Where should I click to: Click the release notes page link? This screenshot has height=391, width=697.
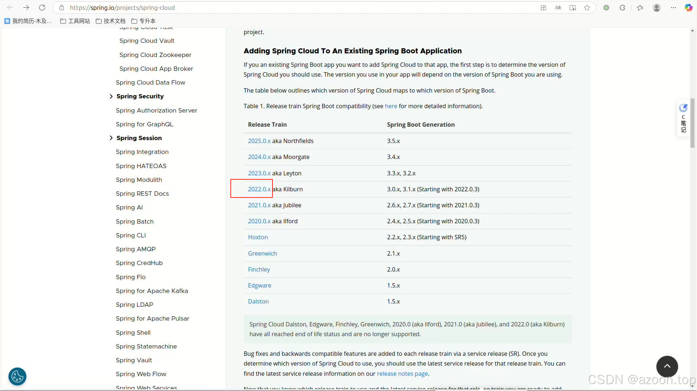click(x=402, y=374)
